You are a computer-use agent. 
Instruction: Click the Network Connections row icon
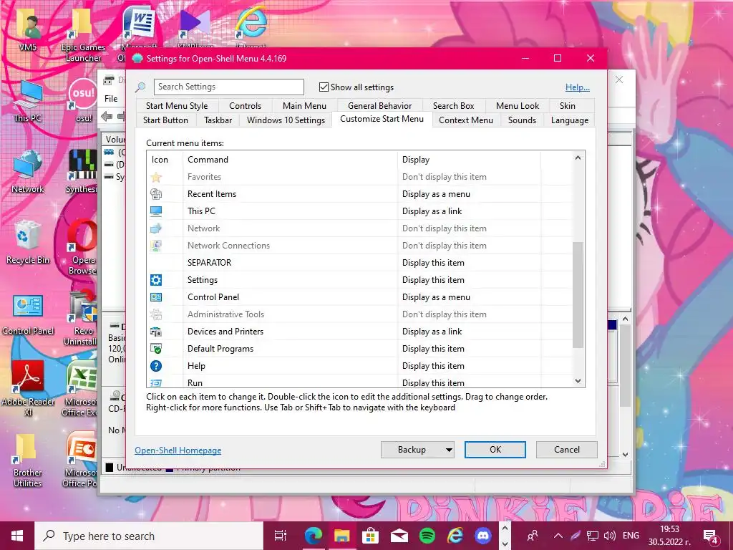pyautogui.click(x=155, y=246)
